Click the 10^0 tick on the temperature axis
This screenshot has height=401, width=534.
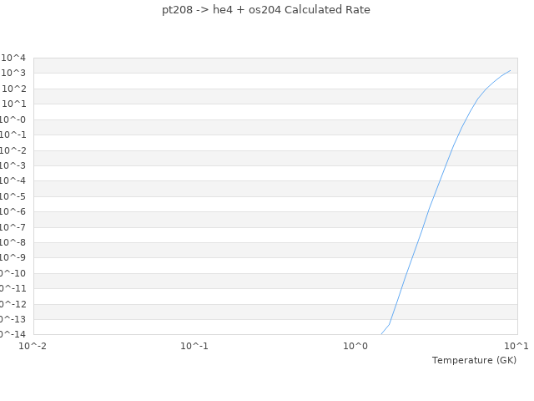click(355, 346)
